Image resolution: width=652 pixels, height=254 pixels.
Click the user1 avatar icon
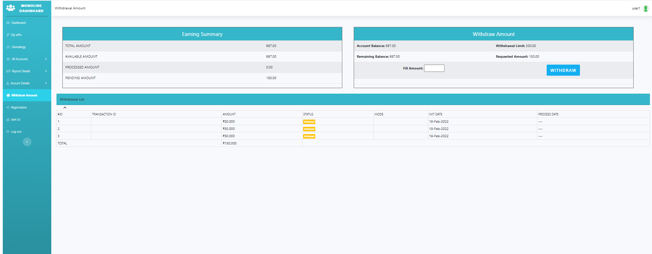646,8
